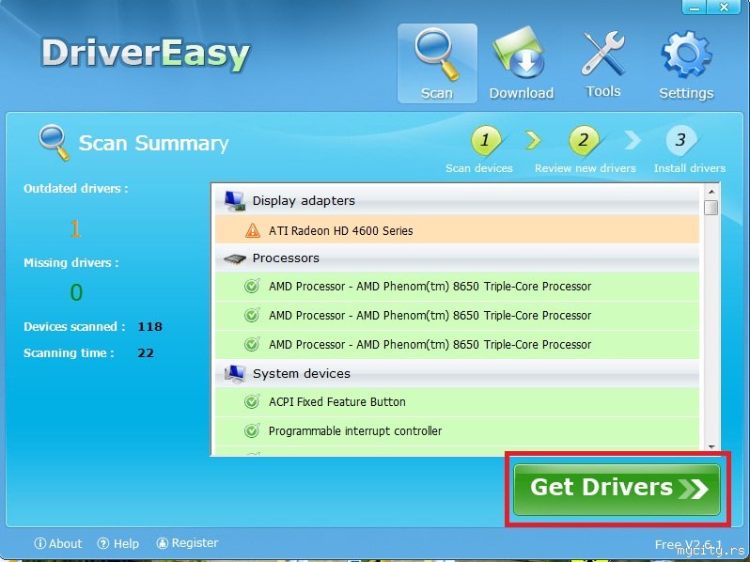The width and height of the screenshot is (750, 562).
Task: Click the scroll up arrow of device list
Action: 711,192
